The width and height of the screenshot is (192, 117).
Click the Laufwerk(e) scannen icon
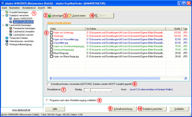11,35
